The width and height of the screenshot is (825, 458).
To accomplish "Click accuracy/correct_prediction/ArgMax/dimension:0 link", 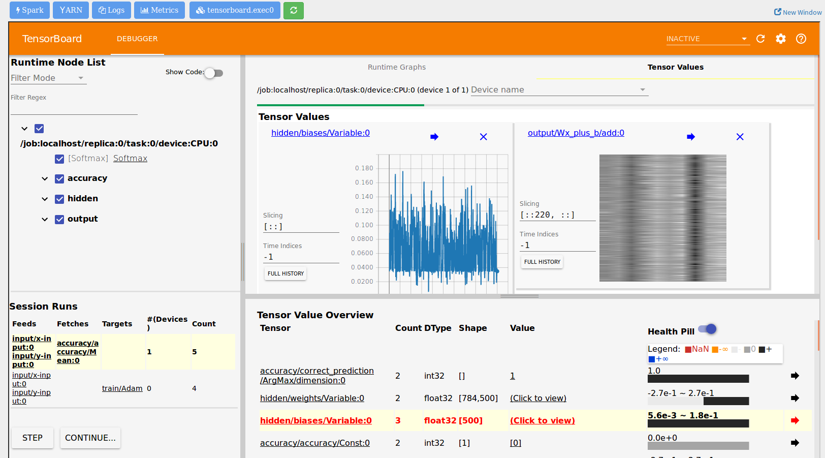I will 317,376.
